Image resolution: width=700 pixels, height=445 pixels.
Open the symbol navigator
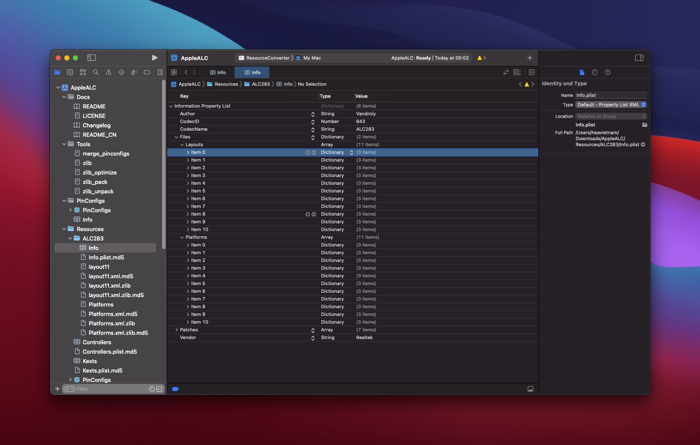click(83, 72)
